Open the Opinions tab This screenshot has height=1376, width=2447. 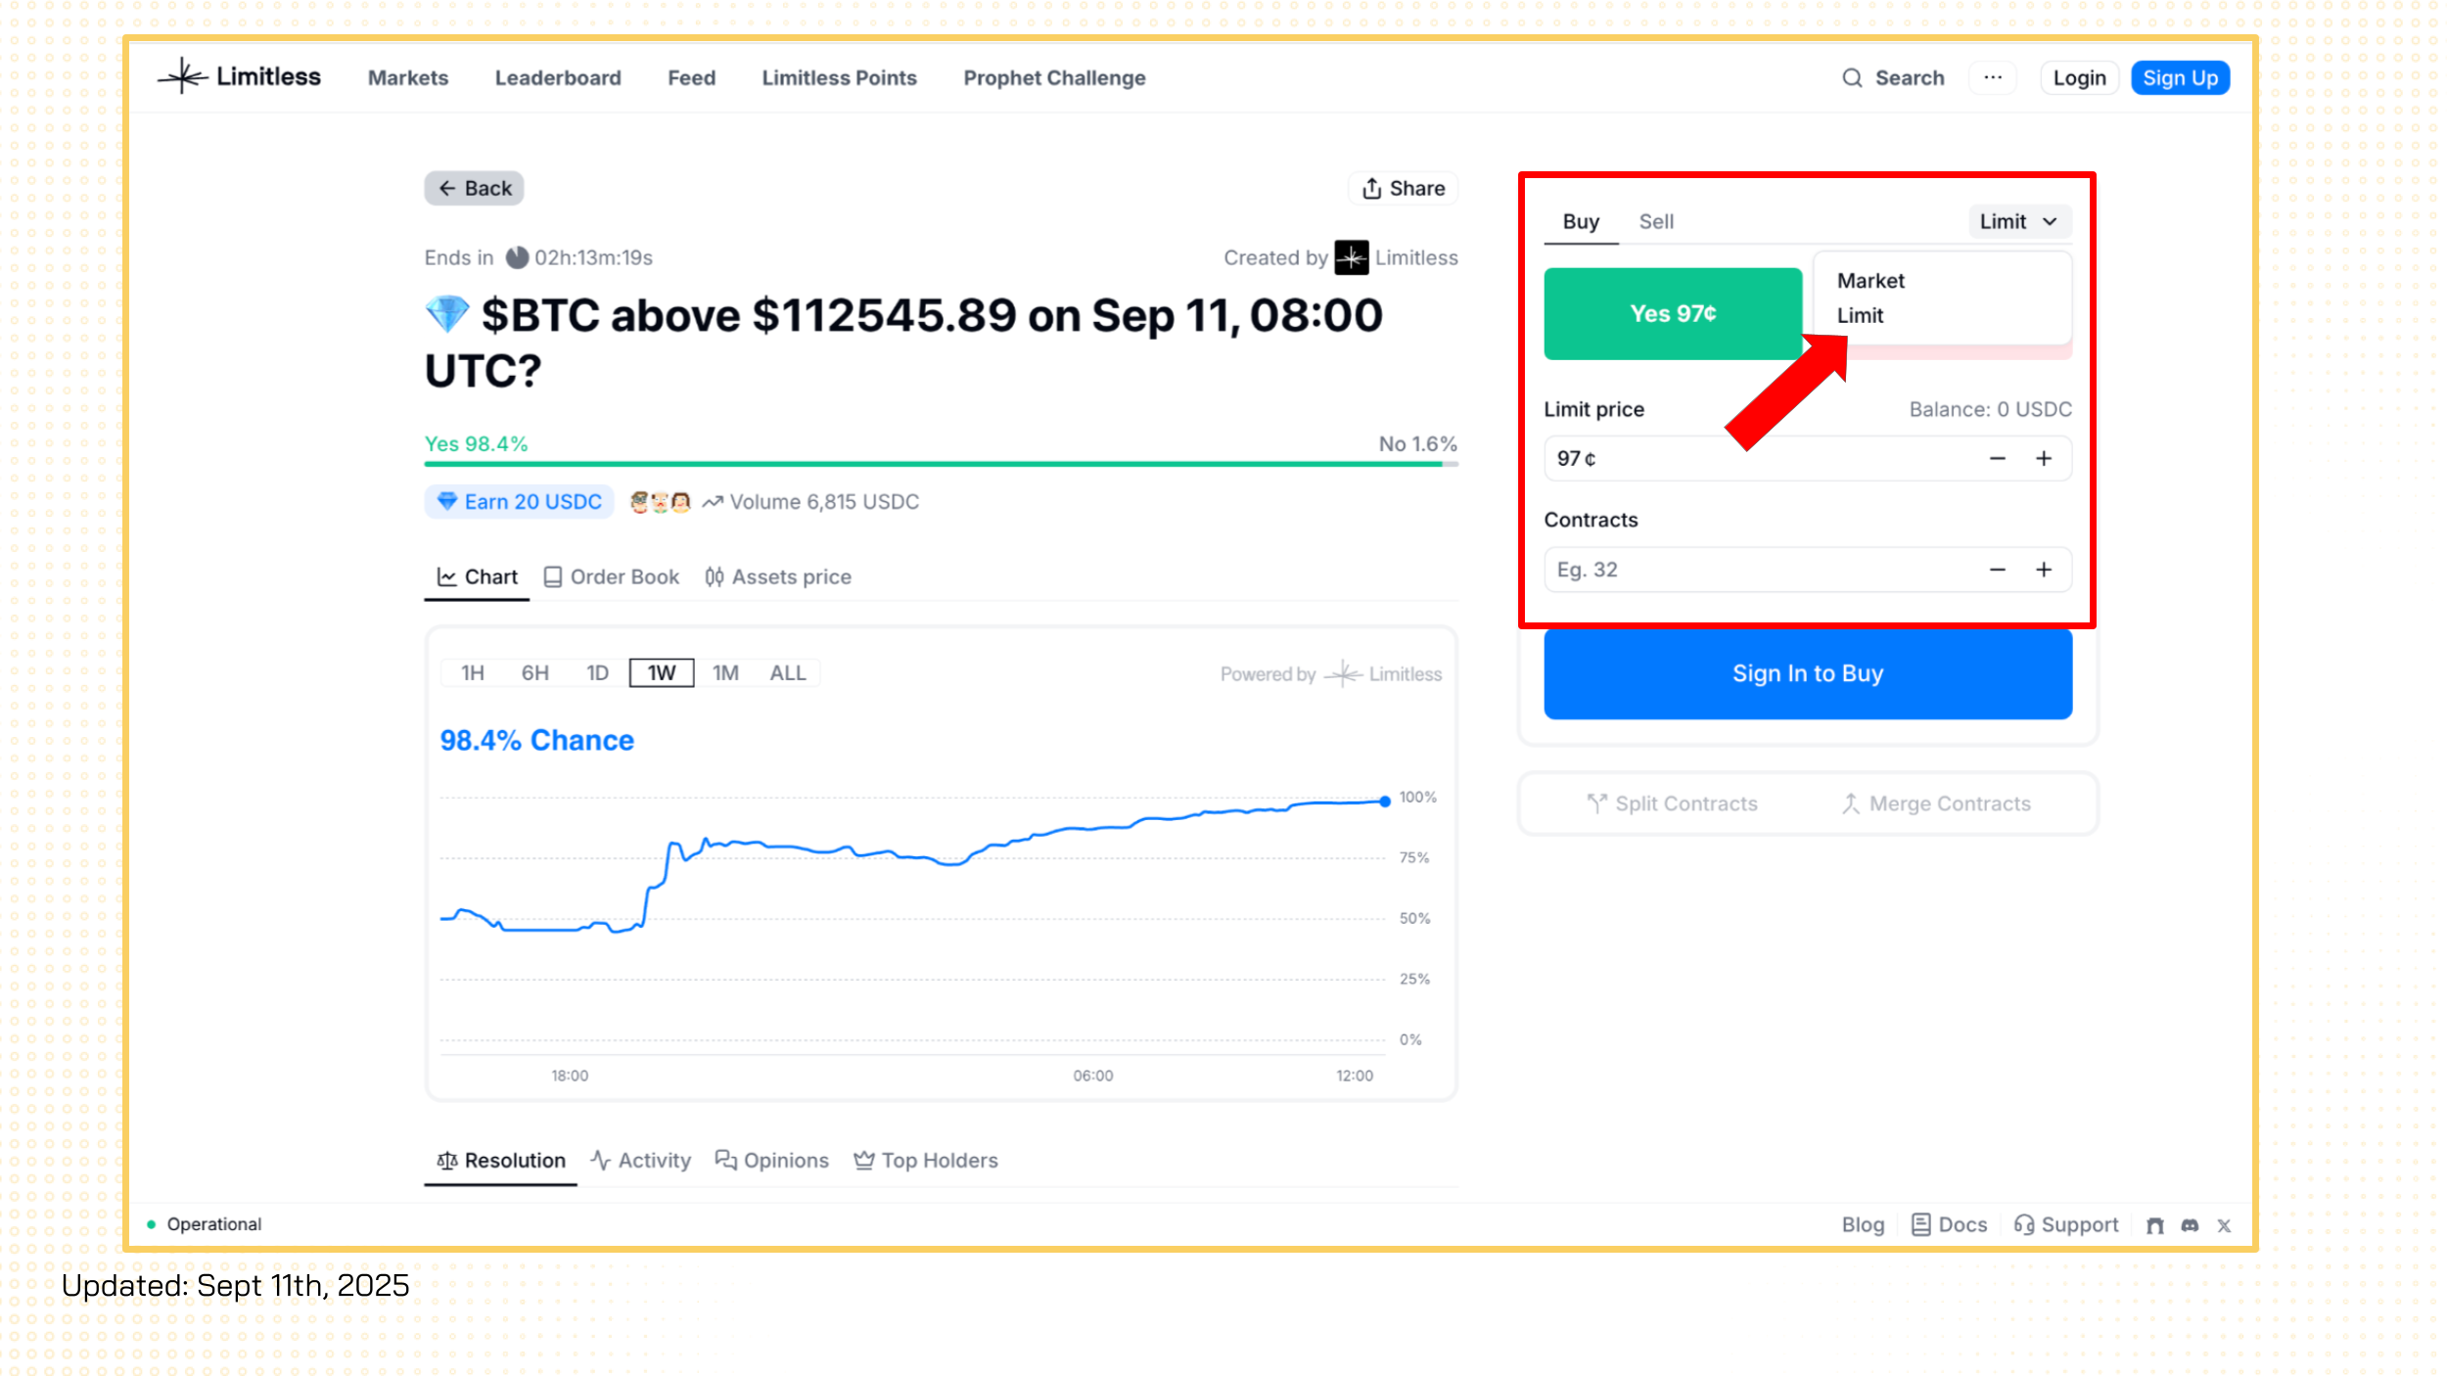[772, 1161]
